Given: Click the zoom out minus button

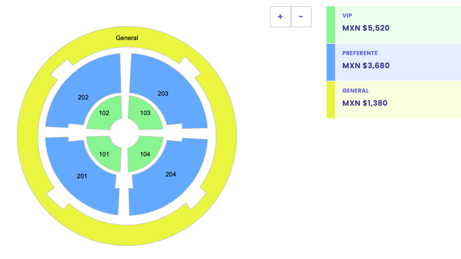Looking at the screenshot, I should point(301,16).
